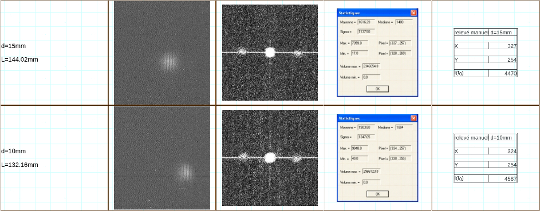Image resolution: width=540 pixels, height=211 pixels.
Task: Close the upper Statistiques window
Action: pyautogui.click(x=413, y=13)
